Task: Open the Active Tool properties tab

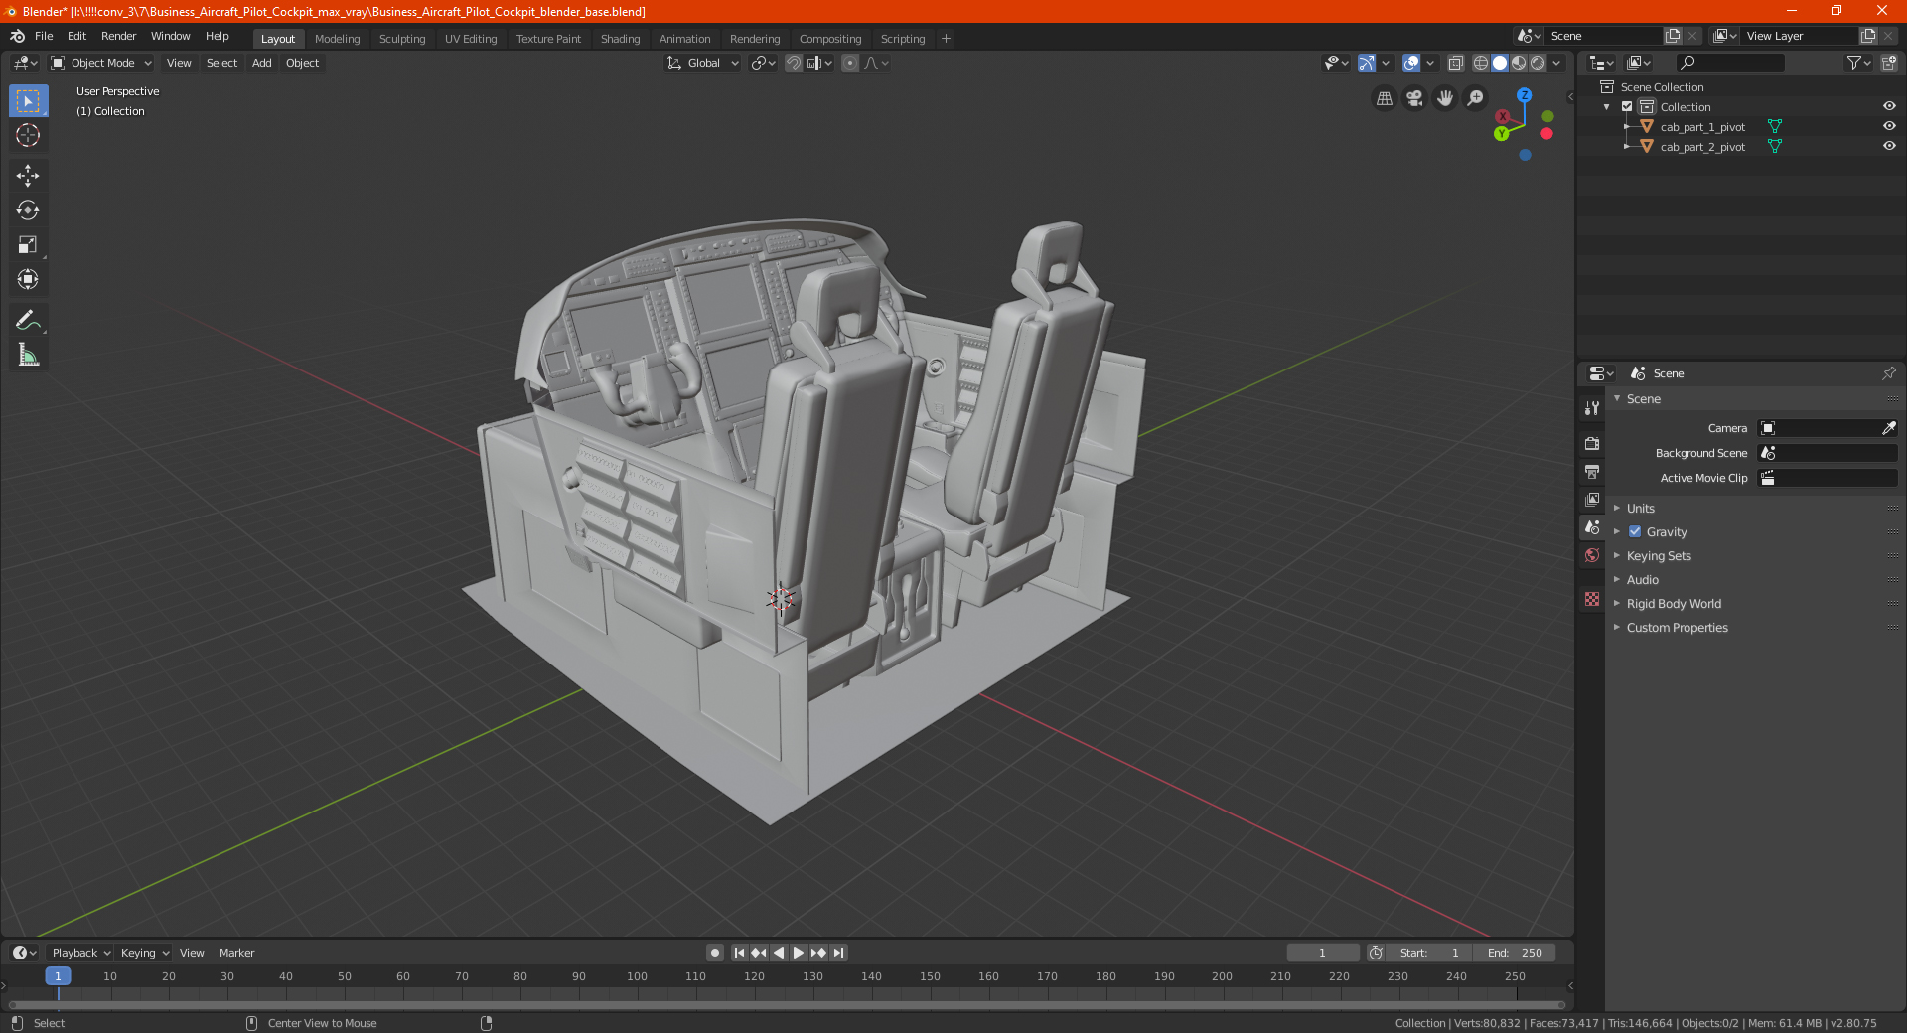Action: coord(1592,408)
